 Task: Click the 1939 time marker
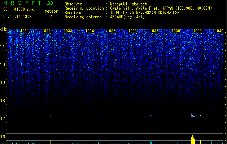(198, 31)
